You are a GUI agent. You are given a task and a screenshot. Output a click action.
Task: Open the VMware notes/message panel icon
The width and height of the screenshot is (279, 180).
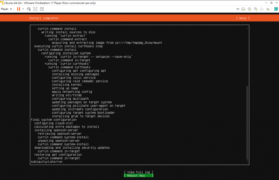[276, 9]
